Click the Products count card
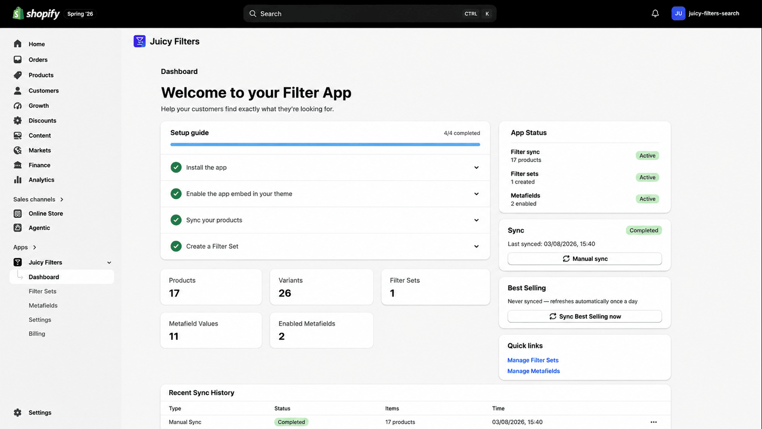This screenshot has height=429, width=762. [211, 287]
